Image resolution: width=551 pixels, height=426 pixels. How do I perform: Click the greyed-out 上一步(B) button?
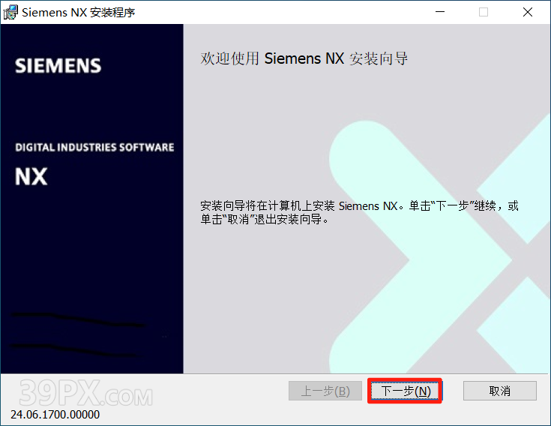325,391
